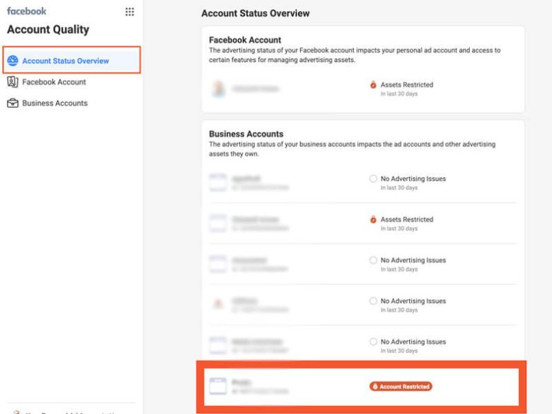The height and width of the screenshot is (414, 552).
Task: Open Facebook Account in the sidebar
Action: pos(54,82)
